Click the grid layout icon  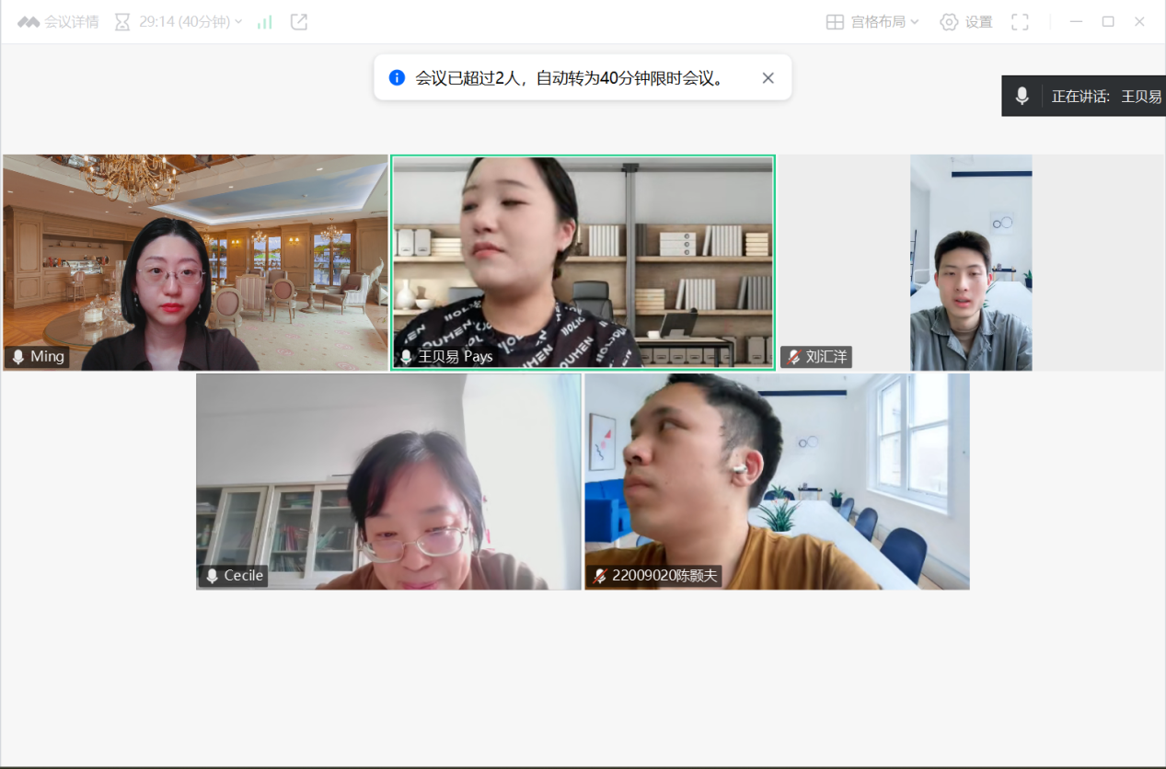pos(835,22)
